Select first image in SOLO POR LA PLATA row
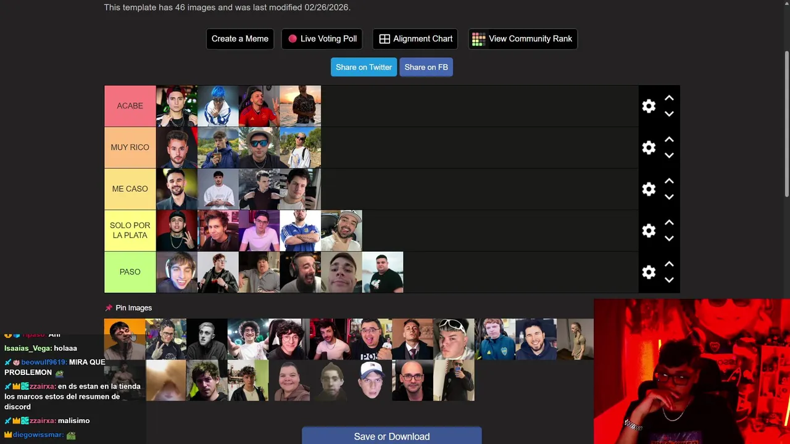Screen dimensions: 790x444 click(x=177, y=231)
